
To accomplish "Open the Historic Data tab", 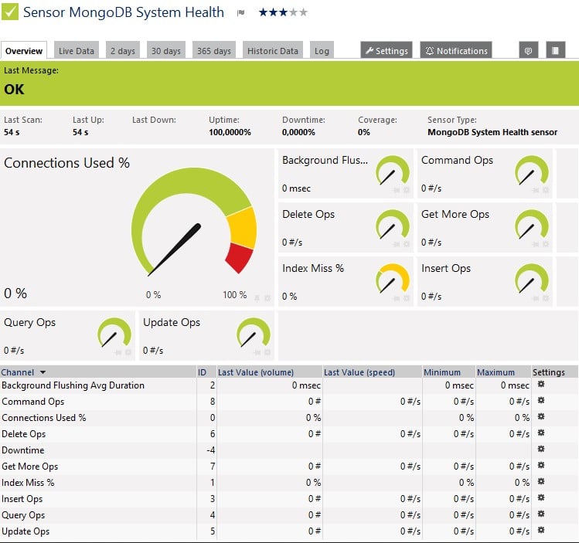I will pyautogui.click(x=272, y=51).
